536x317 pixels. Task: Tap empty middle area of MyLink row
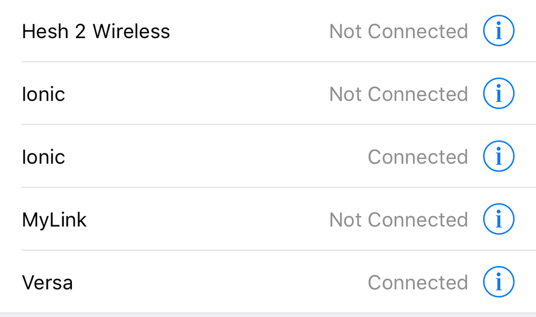pyautogui.click(x=204, y=219)
